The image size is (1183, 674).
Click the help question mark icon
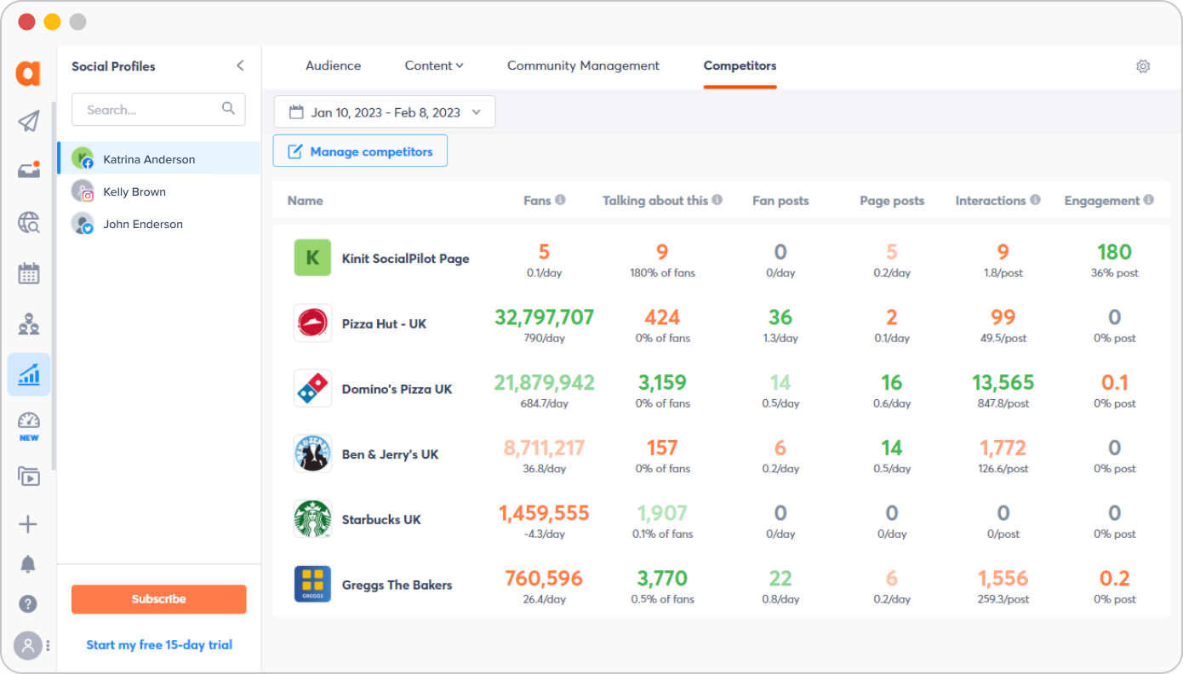(x=28, y=604)
